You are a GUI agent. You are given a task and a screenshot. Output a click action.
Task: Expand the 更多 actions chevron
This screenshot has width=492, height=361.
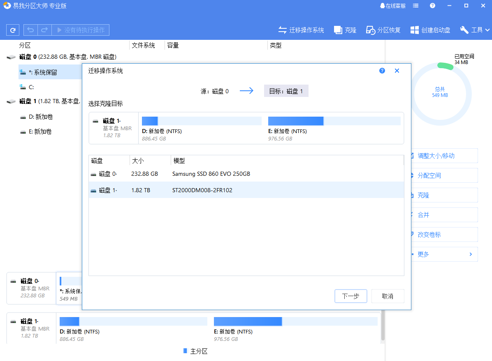471,254
